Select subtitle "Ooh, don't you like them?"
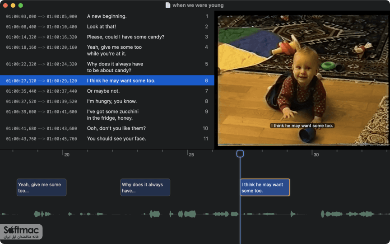 click(107, 128)
